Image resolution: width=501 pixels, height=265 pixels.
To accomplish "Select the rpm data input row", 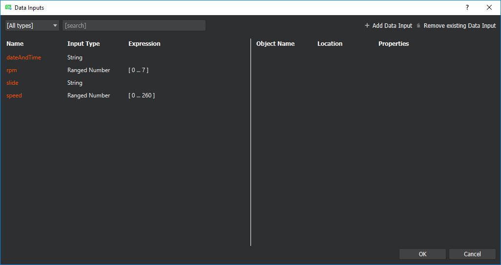I will click(12, 70).
